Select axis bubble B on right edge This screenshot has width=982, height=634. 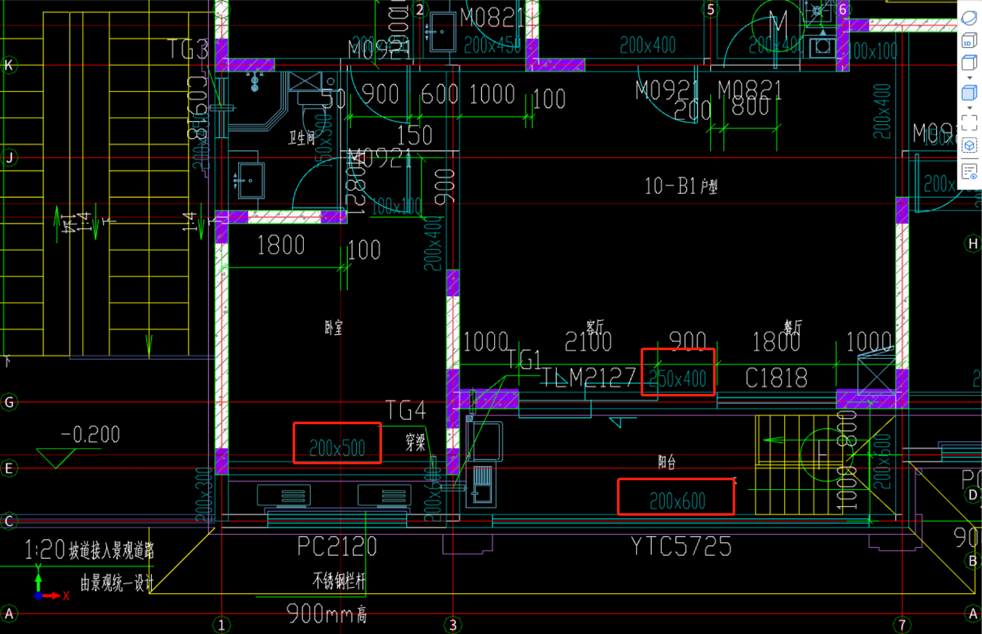point(973,560)
